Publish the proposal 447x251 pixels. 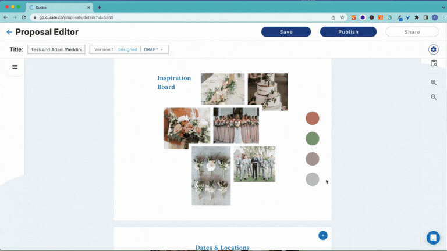pos(348,32)
